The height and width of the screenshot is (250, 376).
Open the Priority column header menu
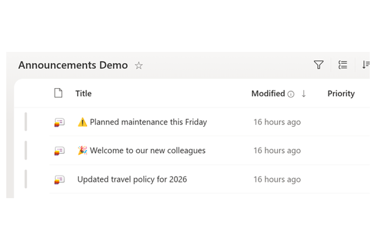pos(341,94)
